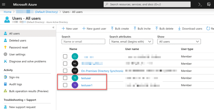Focus the Name or email search box
Screen dimensions: 214x110
coord(83,41)
